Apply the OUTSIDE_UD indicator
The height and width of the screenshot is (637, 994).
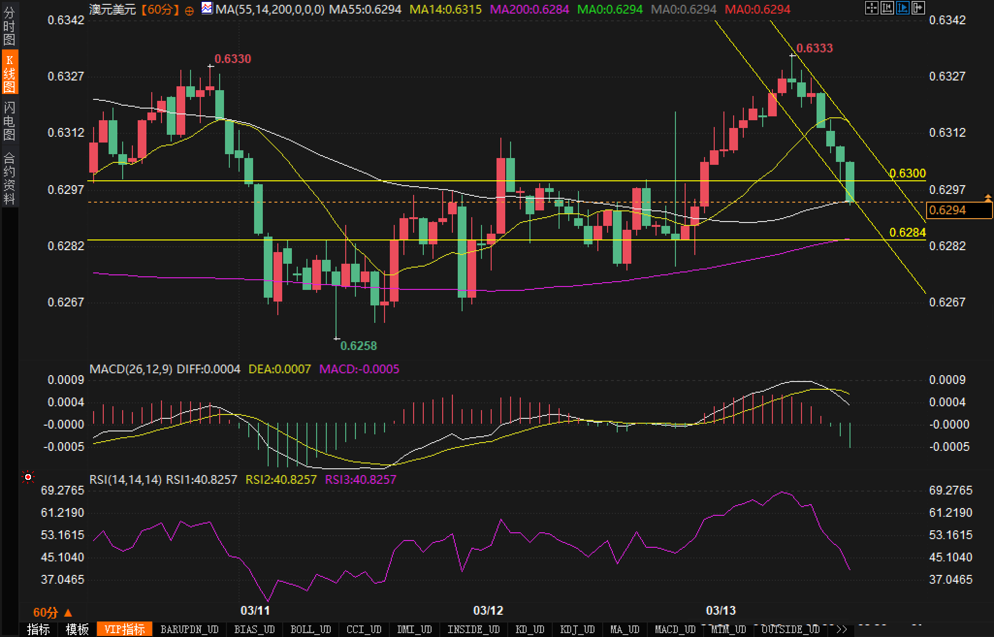791,629
